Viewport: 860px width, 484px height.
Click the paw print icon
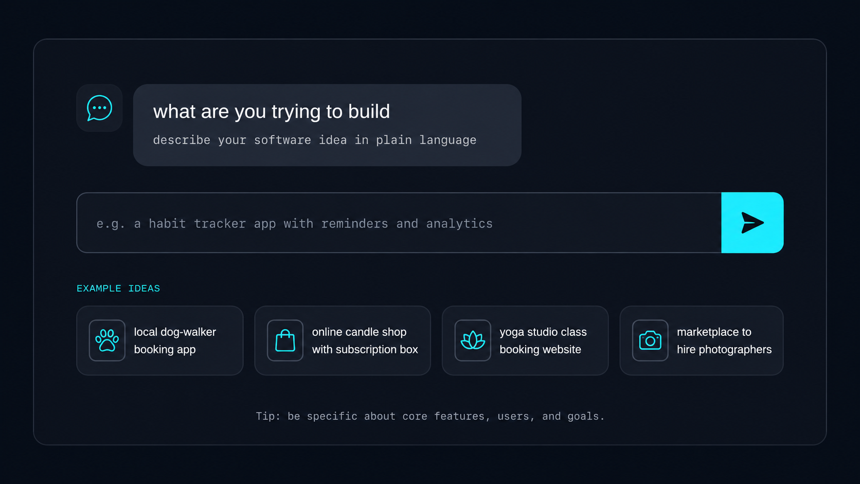(x=107, y=340)
